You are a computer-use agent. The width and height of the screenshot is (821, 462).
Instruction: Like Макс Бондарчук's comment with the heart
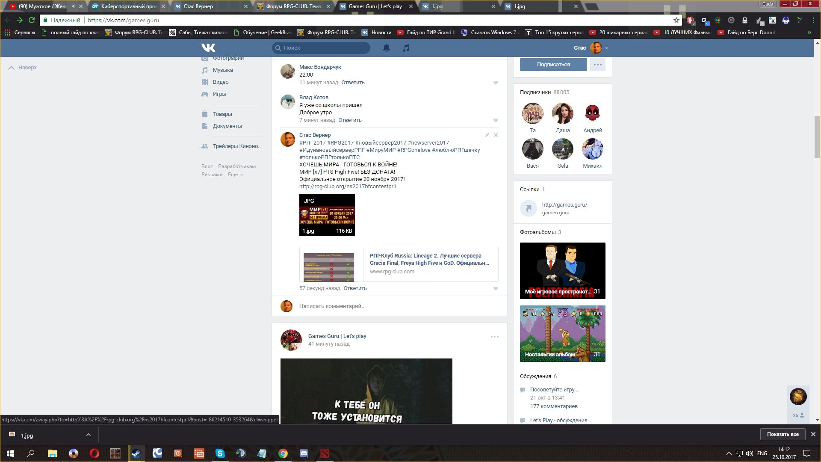(496, 83)
